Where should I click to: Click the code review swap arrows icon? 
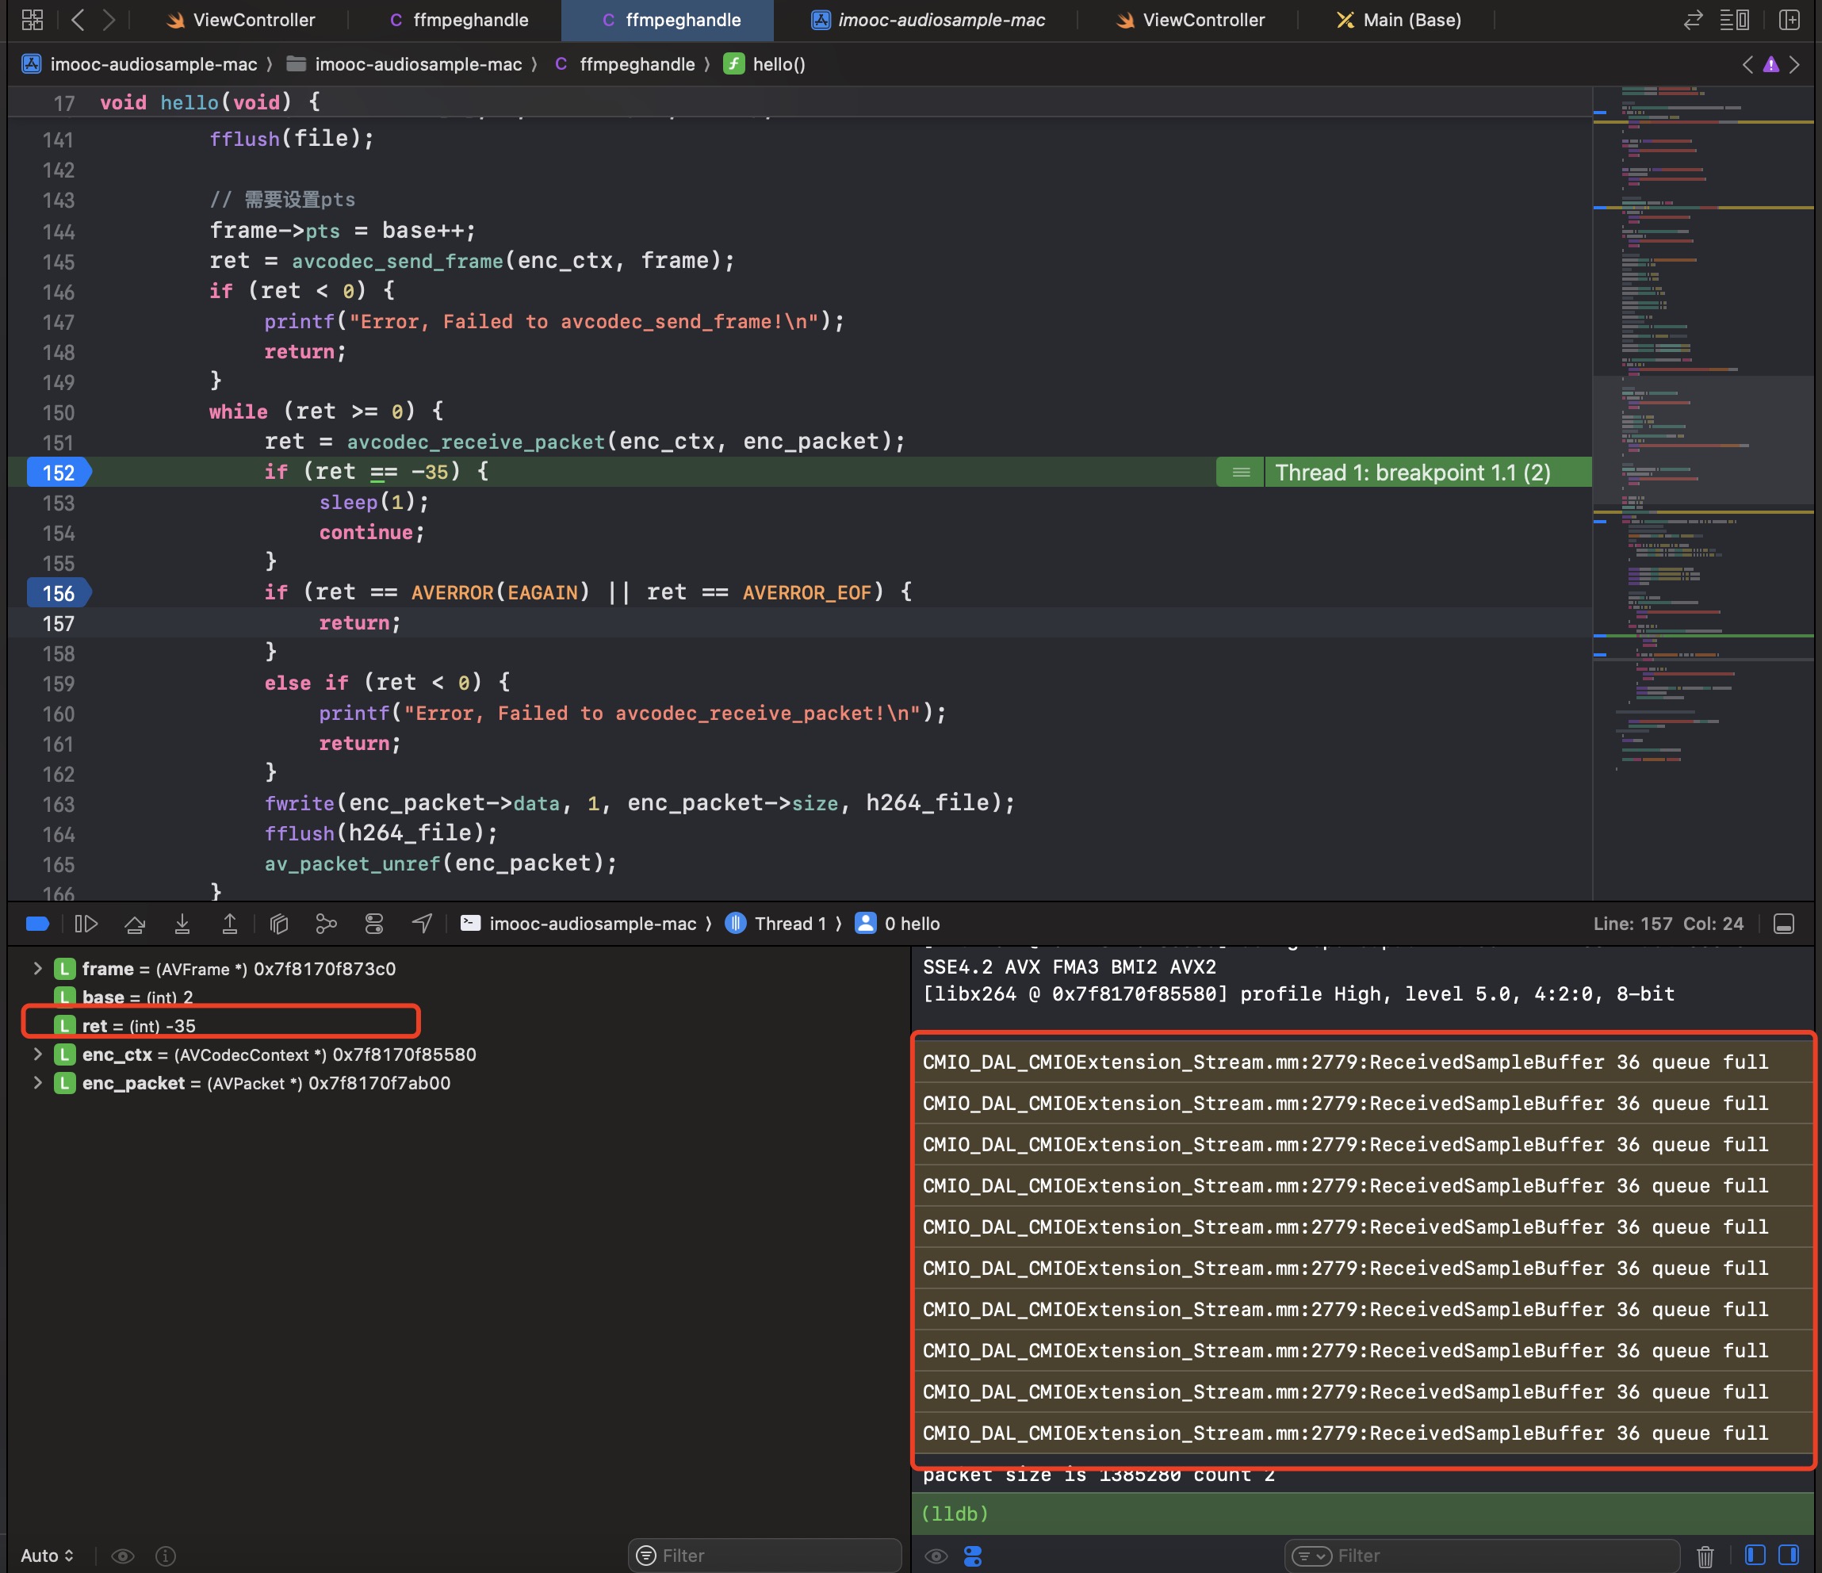[1694, 19]
